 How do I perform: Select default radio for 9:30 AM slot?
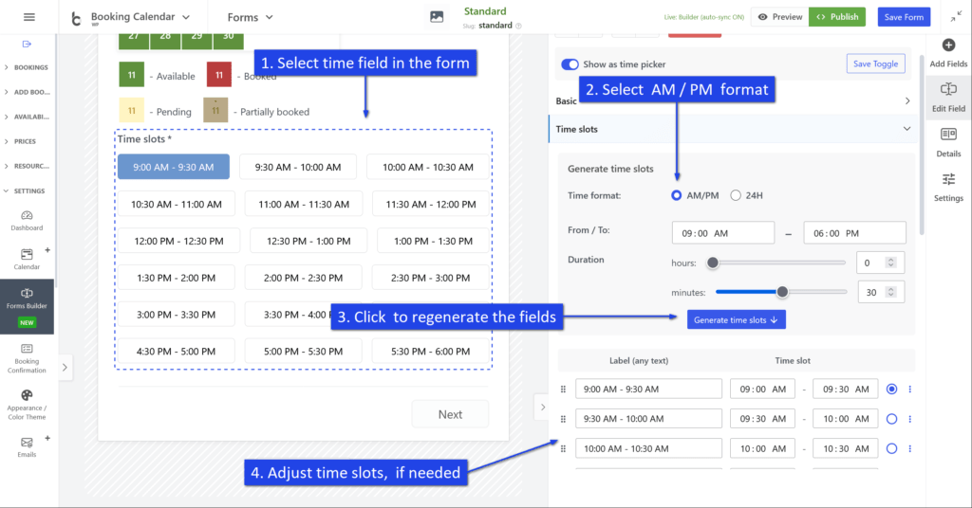pos(891,419)
